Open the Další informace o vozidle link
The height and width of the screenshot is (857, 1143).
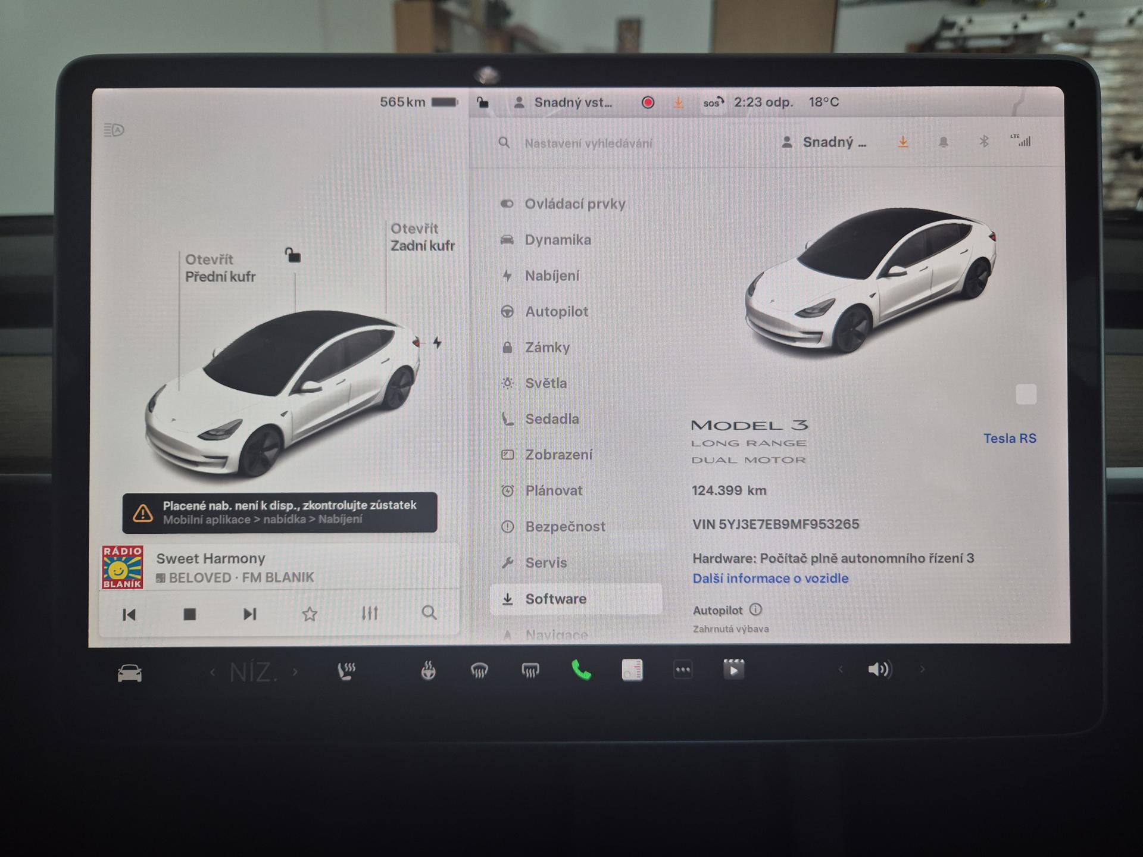770,578
